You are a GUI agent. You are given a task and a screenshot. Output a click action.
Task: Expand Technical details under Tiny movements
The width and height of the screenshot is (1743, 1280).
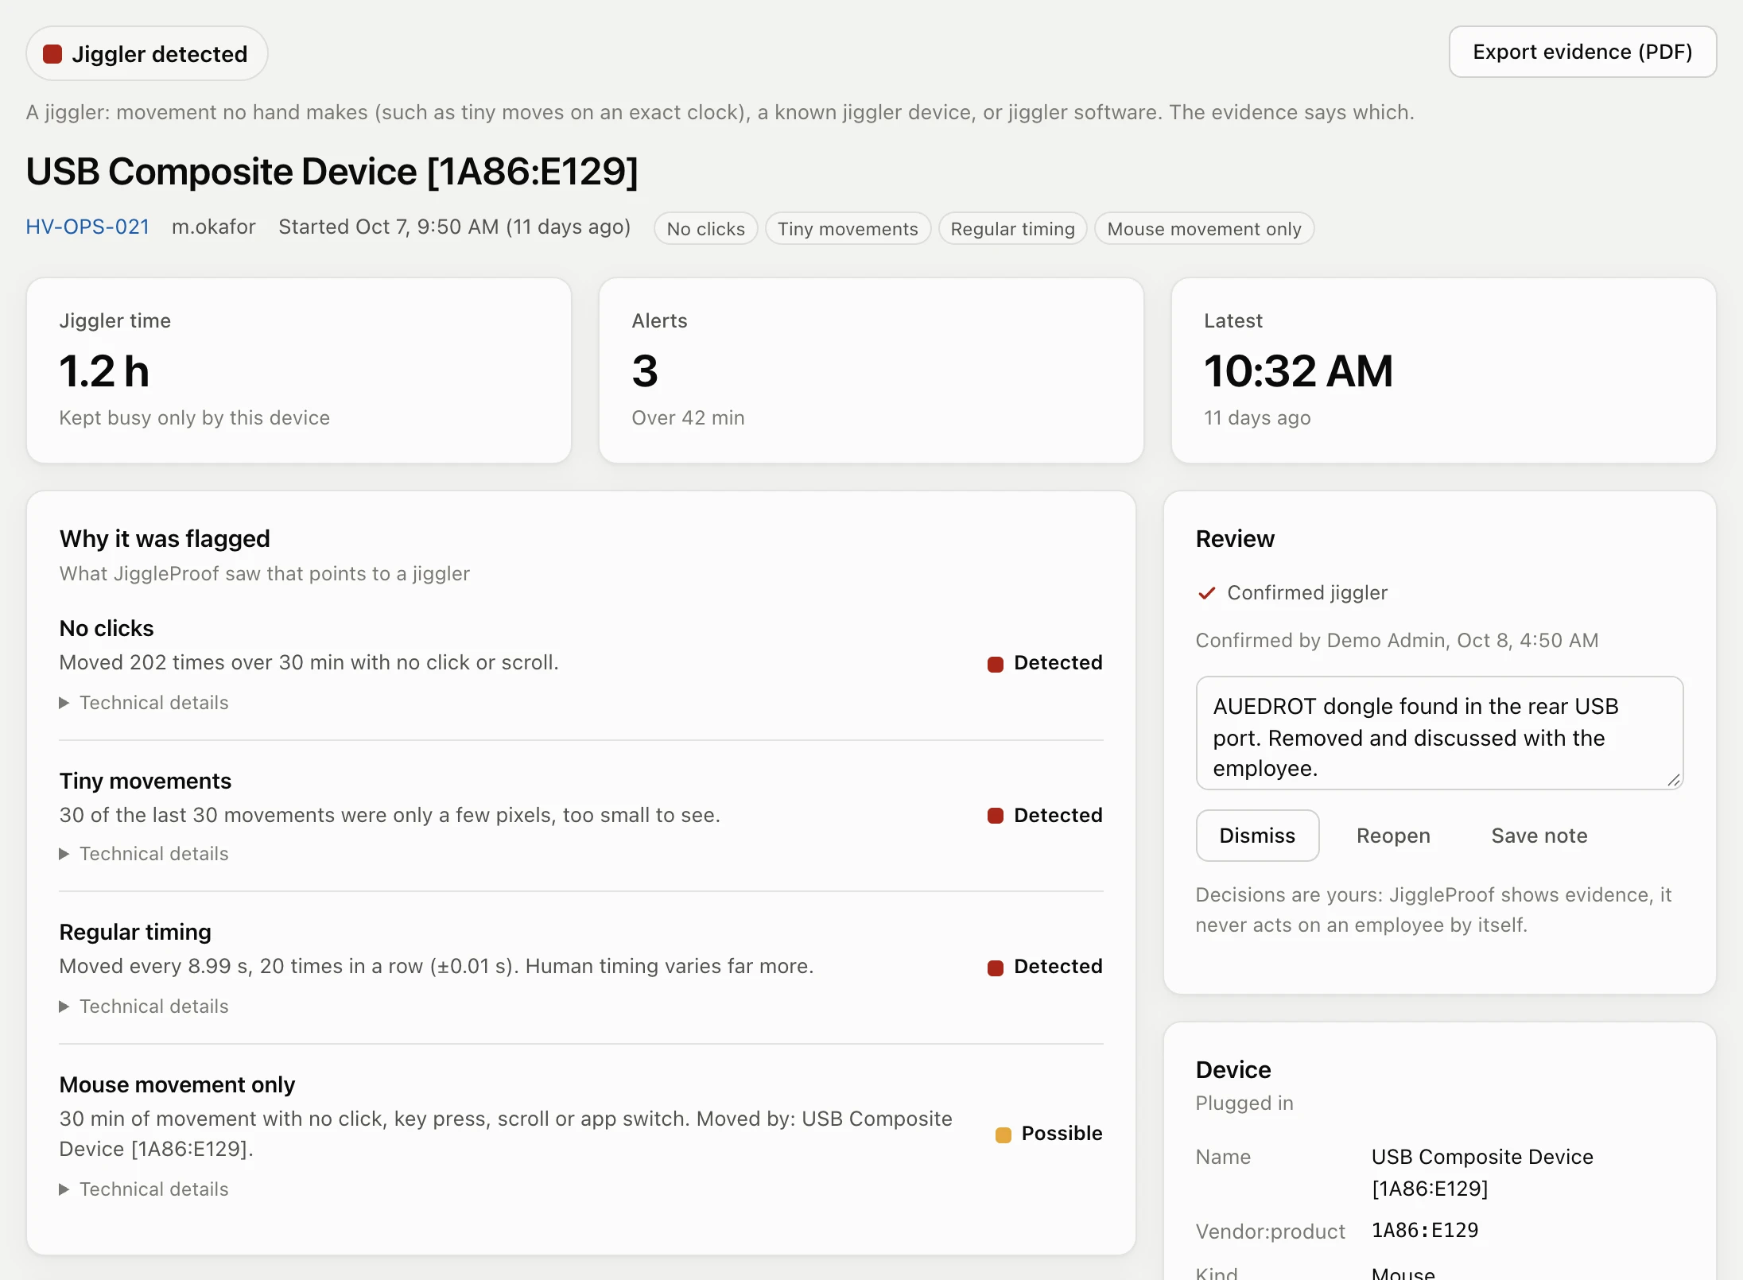click(144, 854)
